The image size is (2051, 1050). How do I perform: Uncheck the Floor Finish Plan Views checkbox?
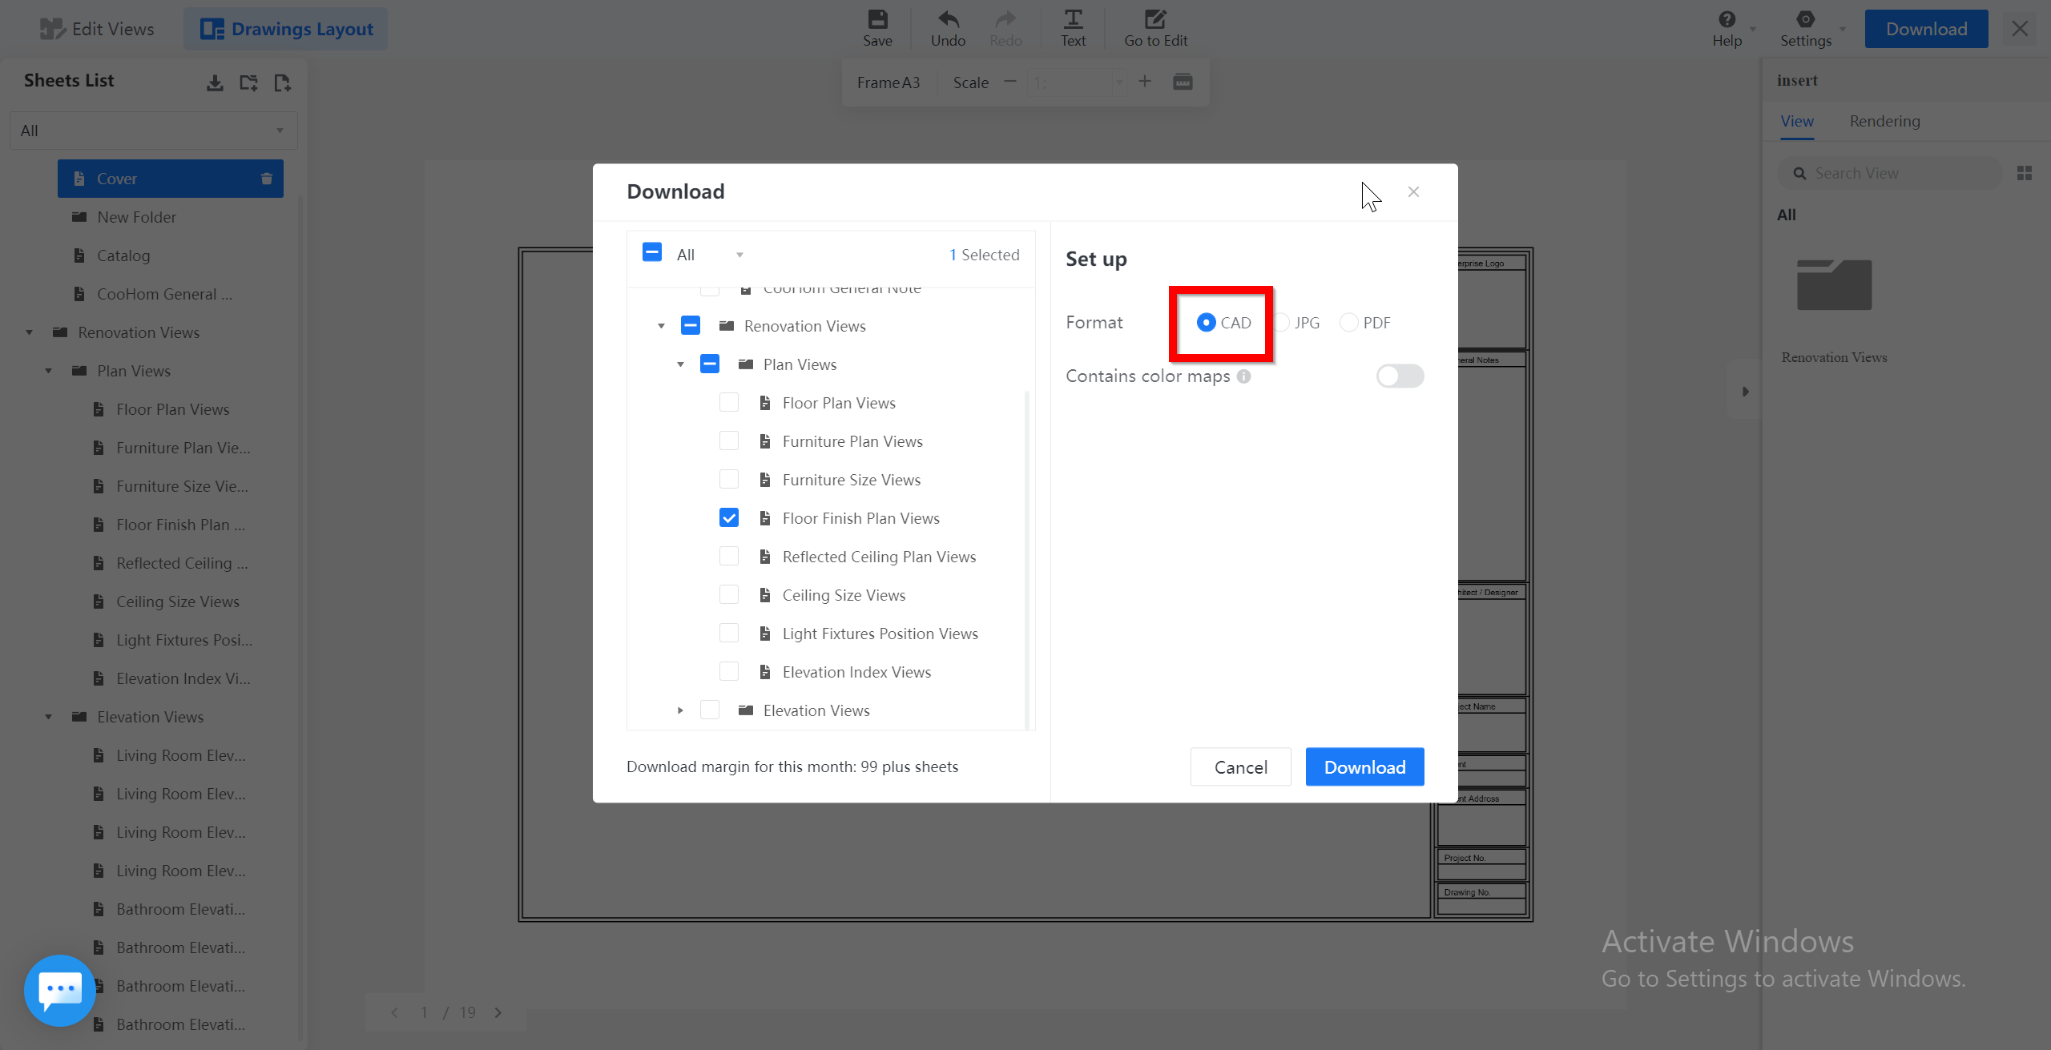click(x=729, y=518)
